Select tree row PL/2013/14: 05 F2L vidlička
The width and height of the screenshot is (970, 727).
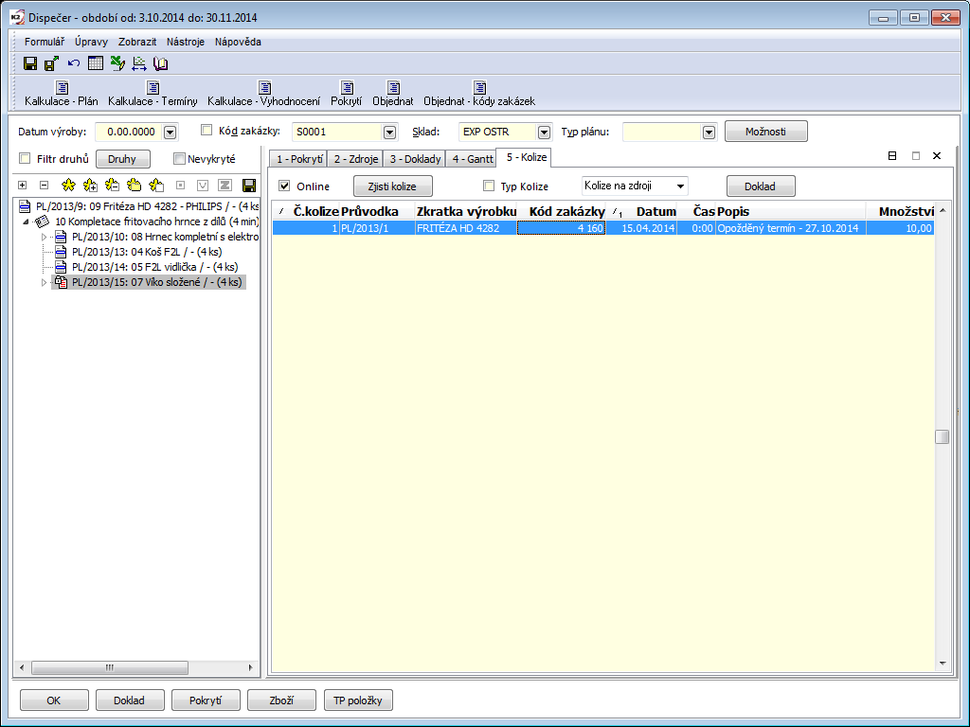coord(154,267)
